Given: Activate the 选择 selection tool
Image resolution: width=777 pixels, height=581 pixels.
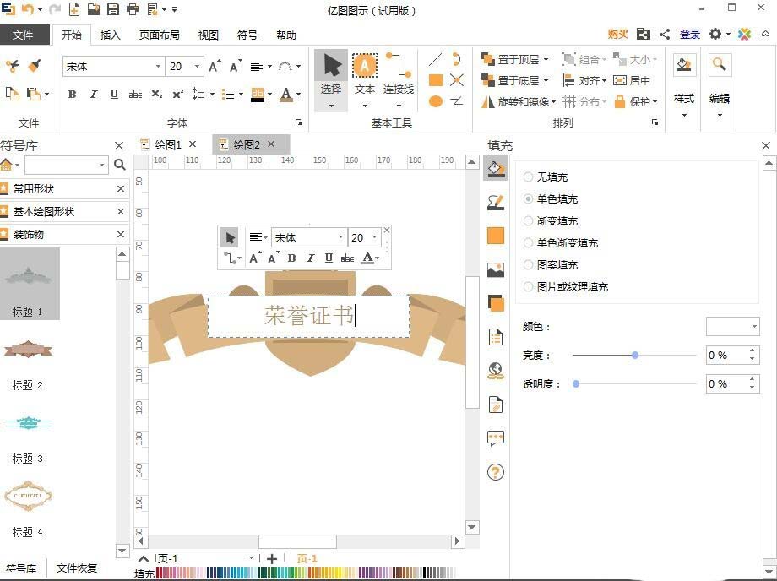Looking at the screenshot, I should (329, 68).
